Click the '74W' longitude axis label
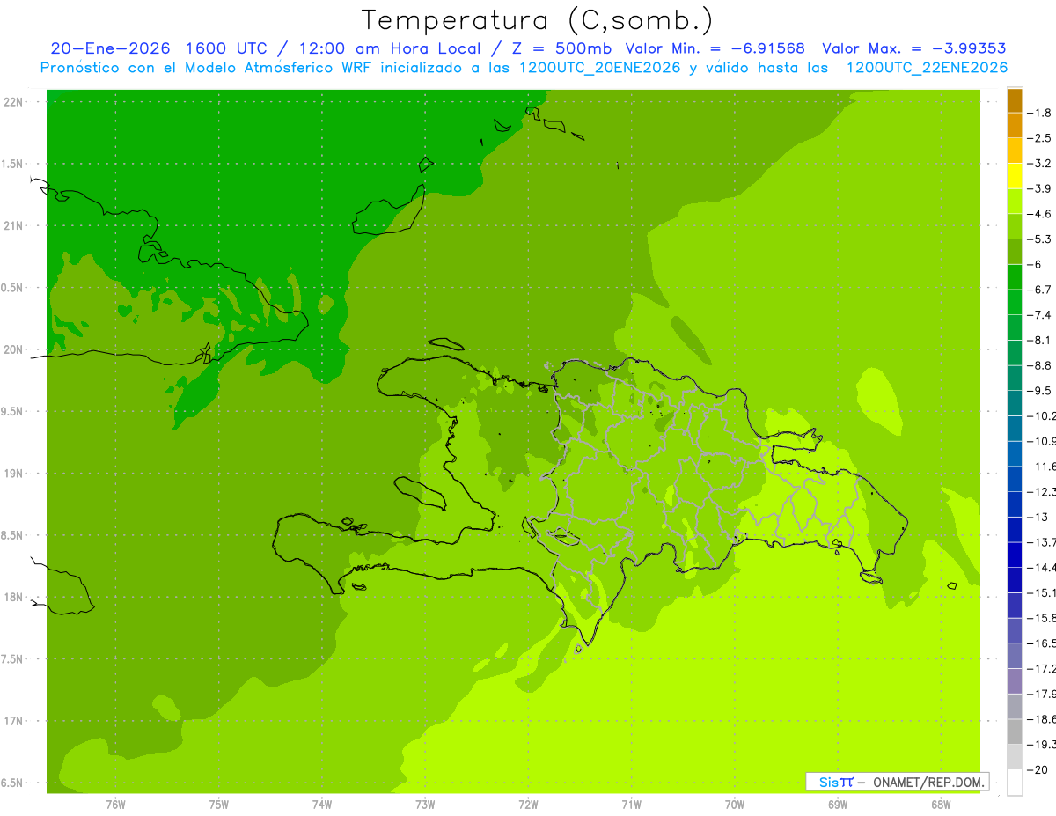This screenshot has height=816, width=1056. tap(322, 804)
